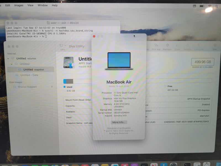Image resolution: width=221 pixels, height=166 pixels.
Task: Click the sysctl command line in Terminal
Action: tap(50, 31)
